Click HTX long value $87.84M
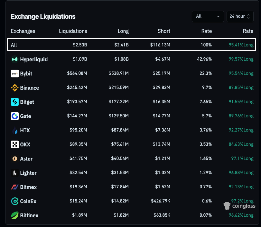Viewport: 261px width, 227px height. (120, 130)
